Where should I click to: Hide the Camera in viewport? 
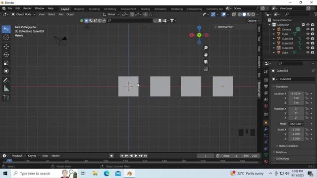click(x=308, y=29)
